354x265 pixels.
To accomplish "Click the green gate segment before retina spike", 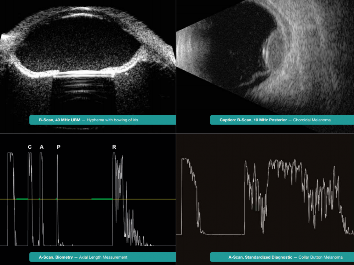I will pyautogui.click(x=102, y=199).
